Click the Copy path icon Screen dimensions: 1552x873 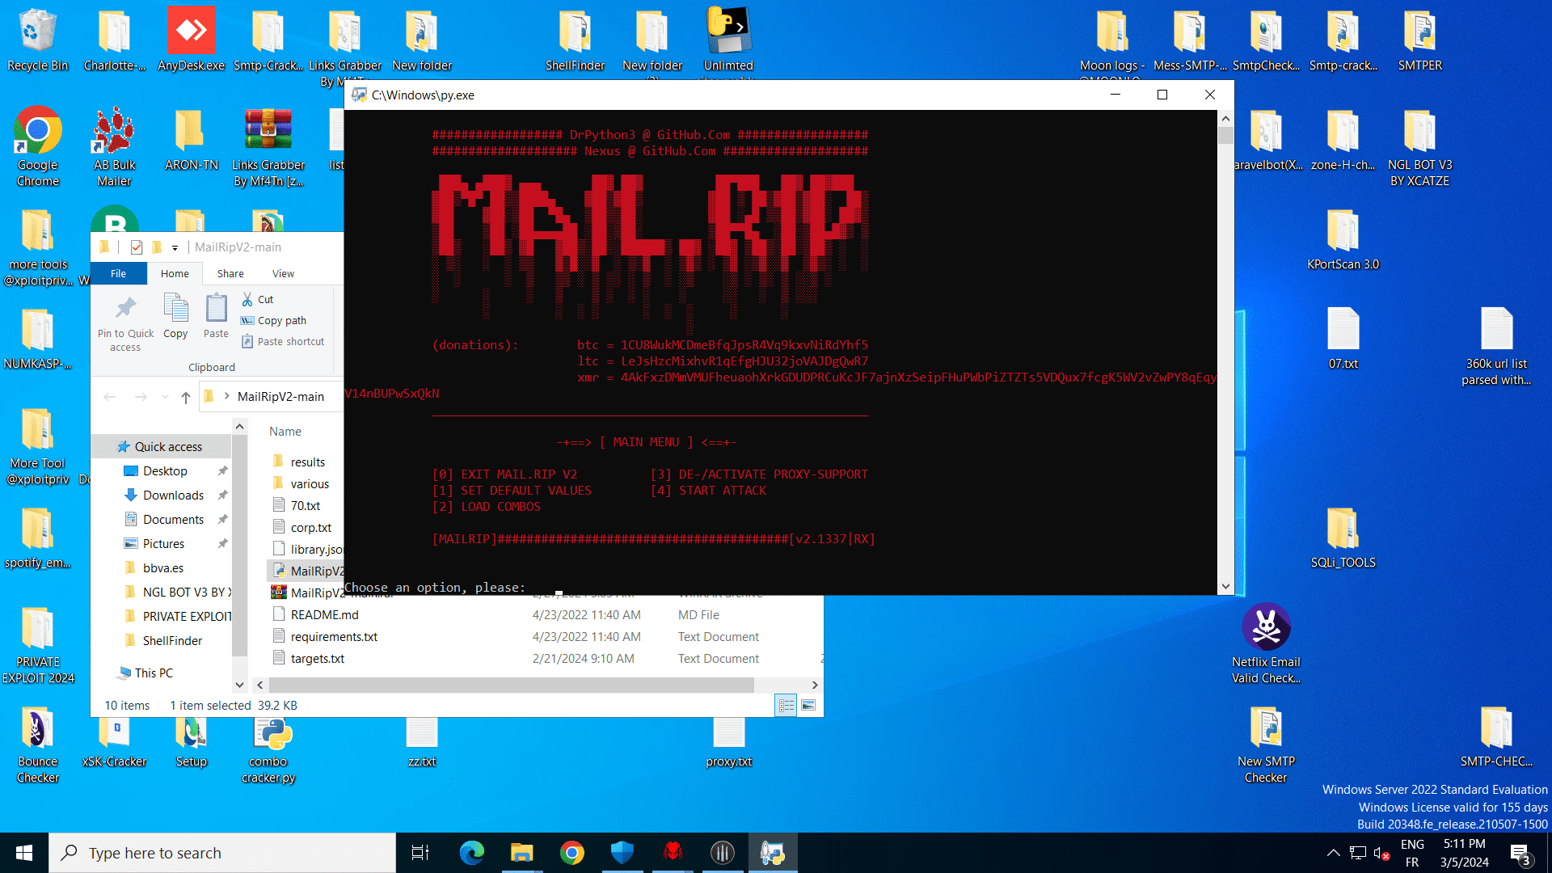(247, 321)
